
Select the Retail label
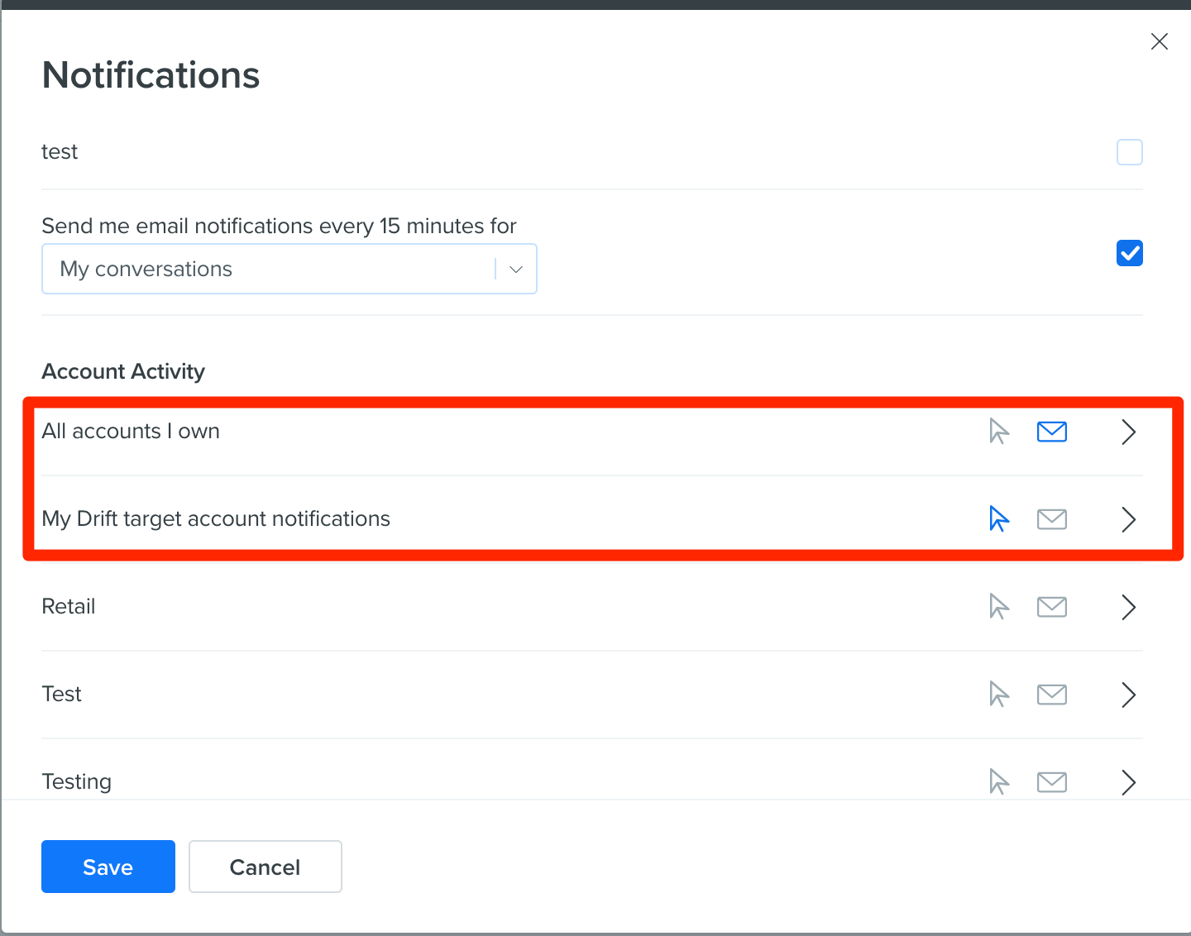click(69, 606)
